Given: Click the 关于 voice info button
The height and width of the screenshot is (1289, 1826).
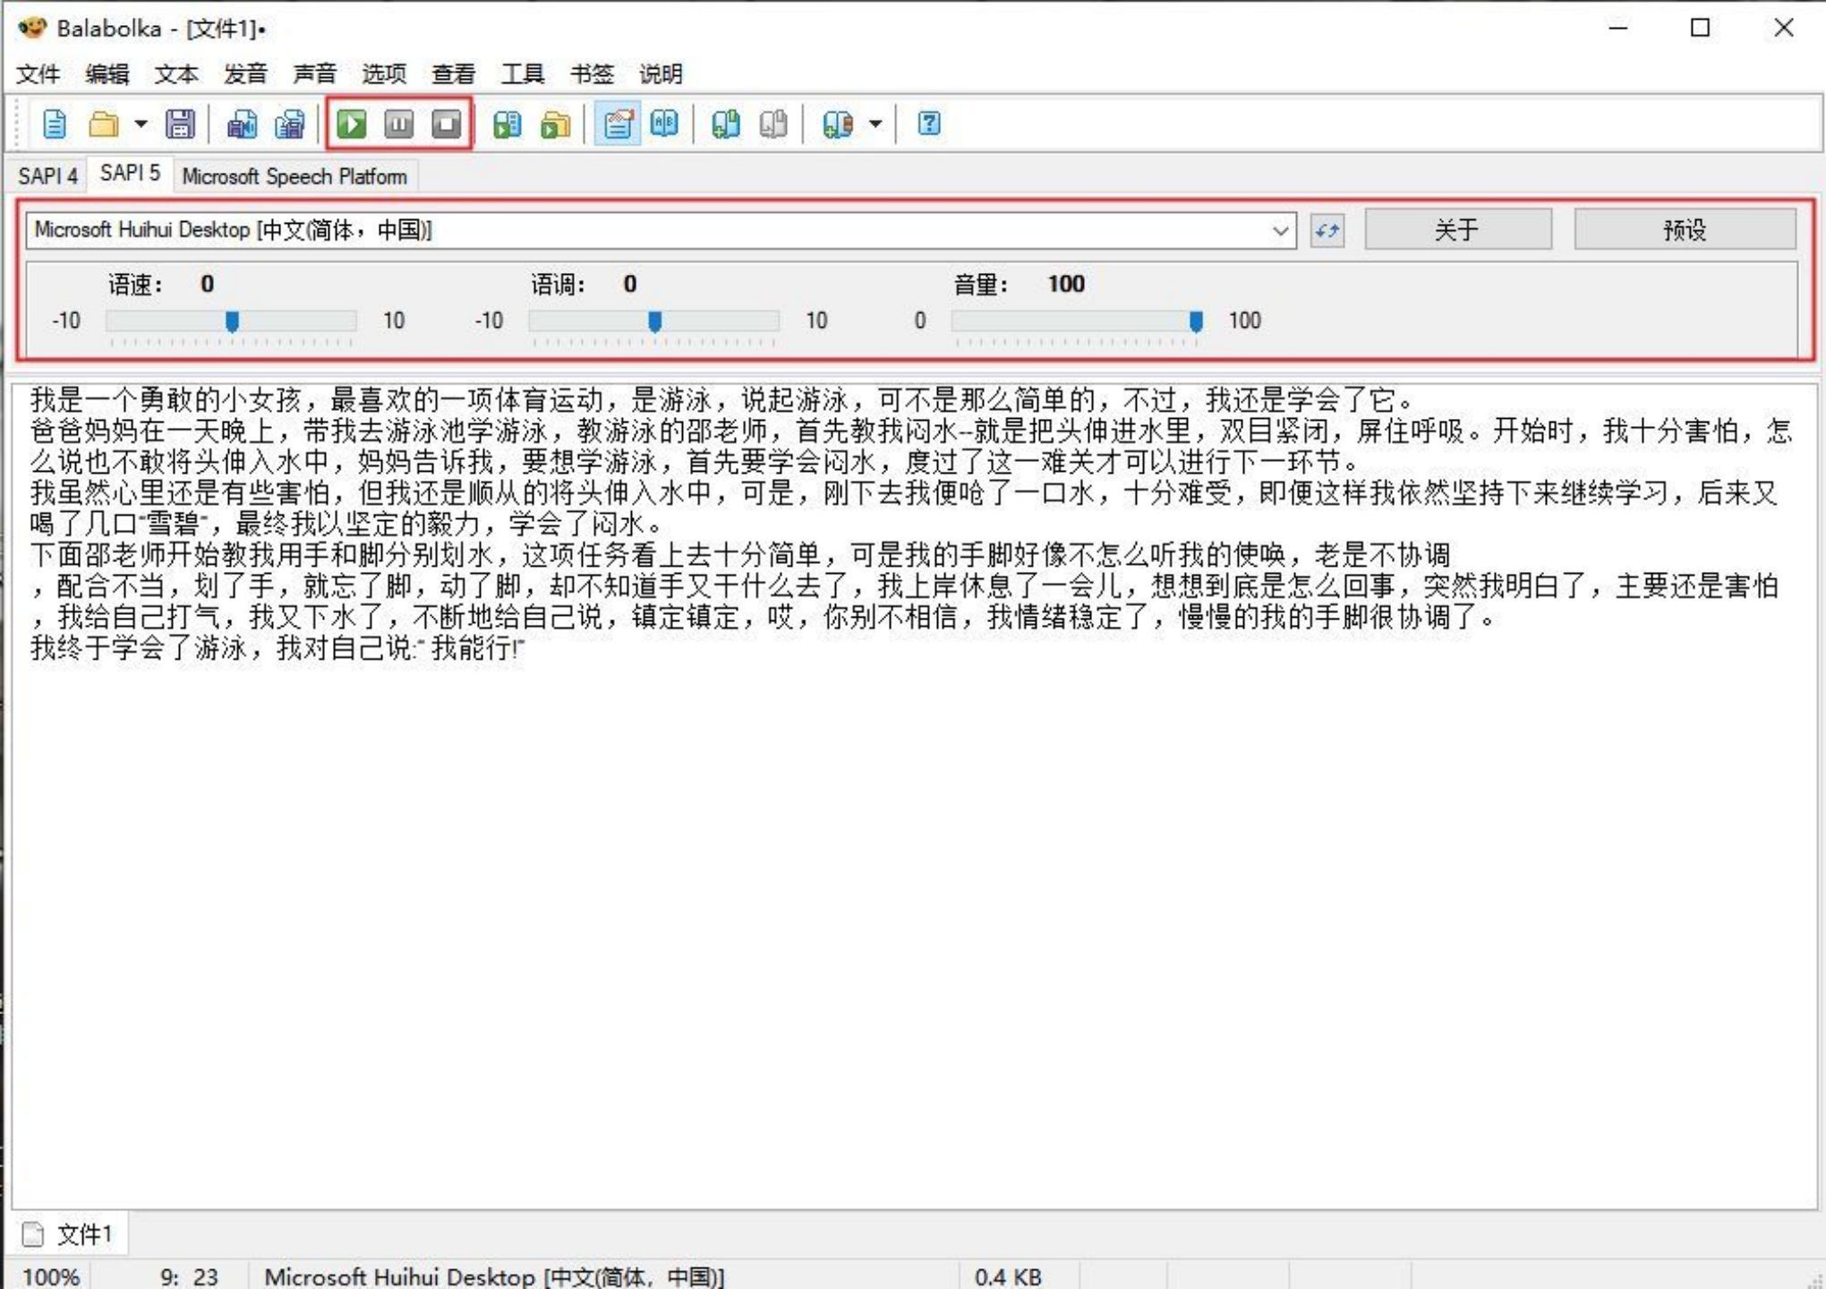Looking at the screenshot, I should click(1459, 230).
